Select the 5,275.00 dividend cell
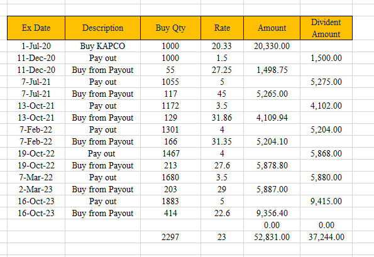 pyautogui.click(x=326, y=82)
